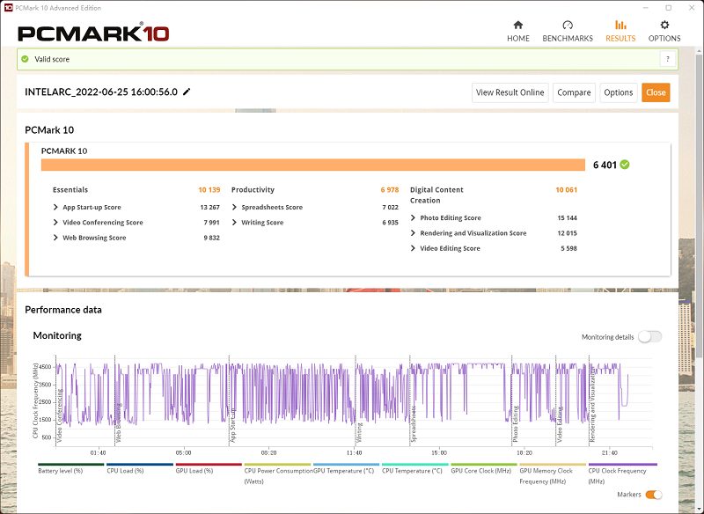Expand the Video Editing Score details
The image size is (704, 514).
414,249
